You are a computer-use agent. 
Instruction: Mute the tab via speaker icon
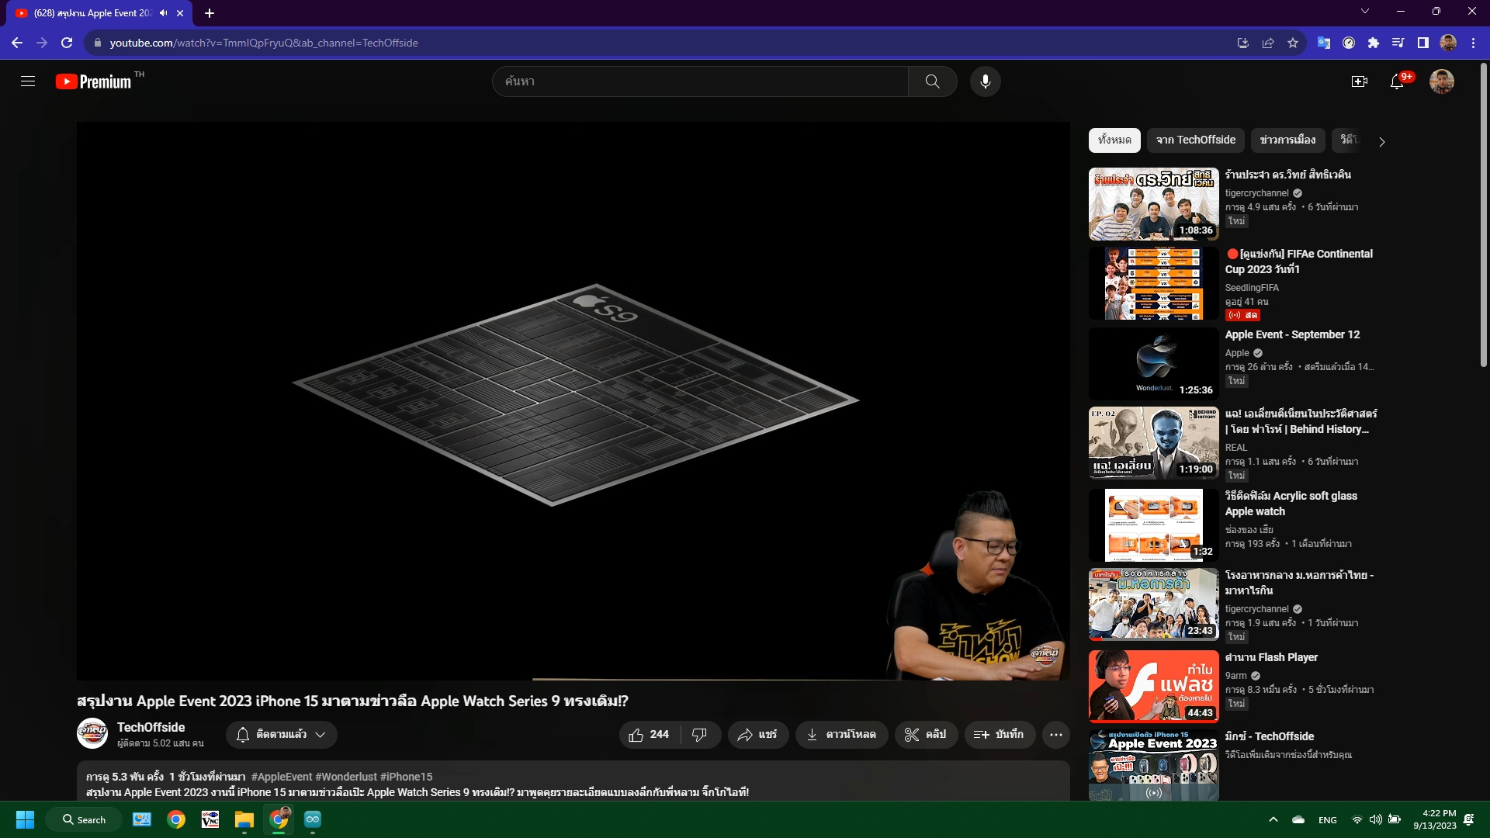tap(163, 13)
